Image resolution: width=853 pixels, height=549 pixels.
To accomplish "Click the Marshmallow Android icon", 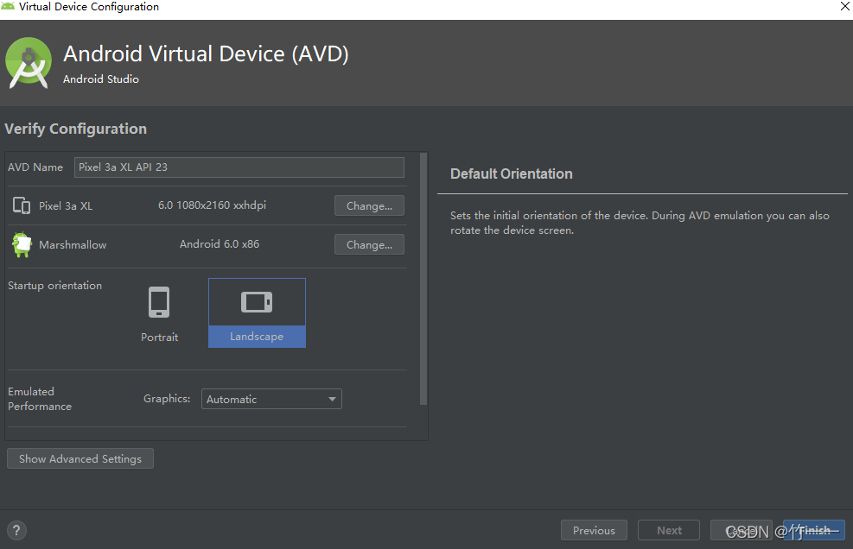I will point(22,244).
